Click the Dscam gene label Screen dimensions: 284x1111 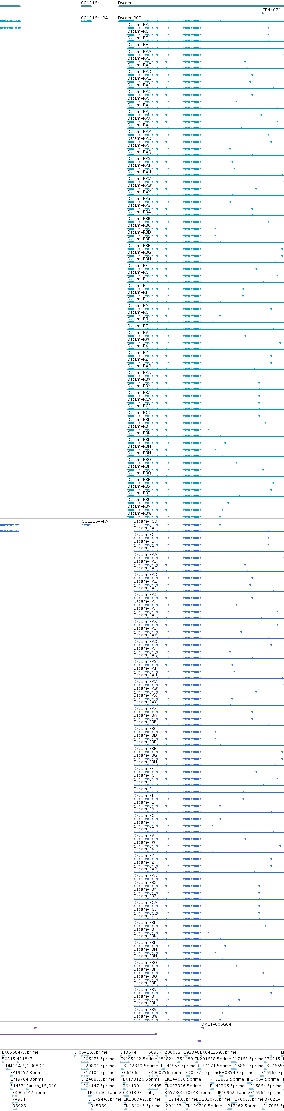[x=124, y=3]
